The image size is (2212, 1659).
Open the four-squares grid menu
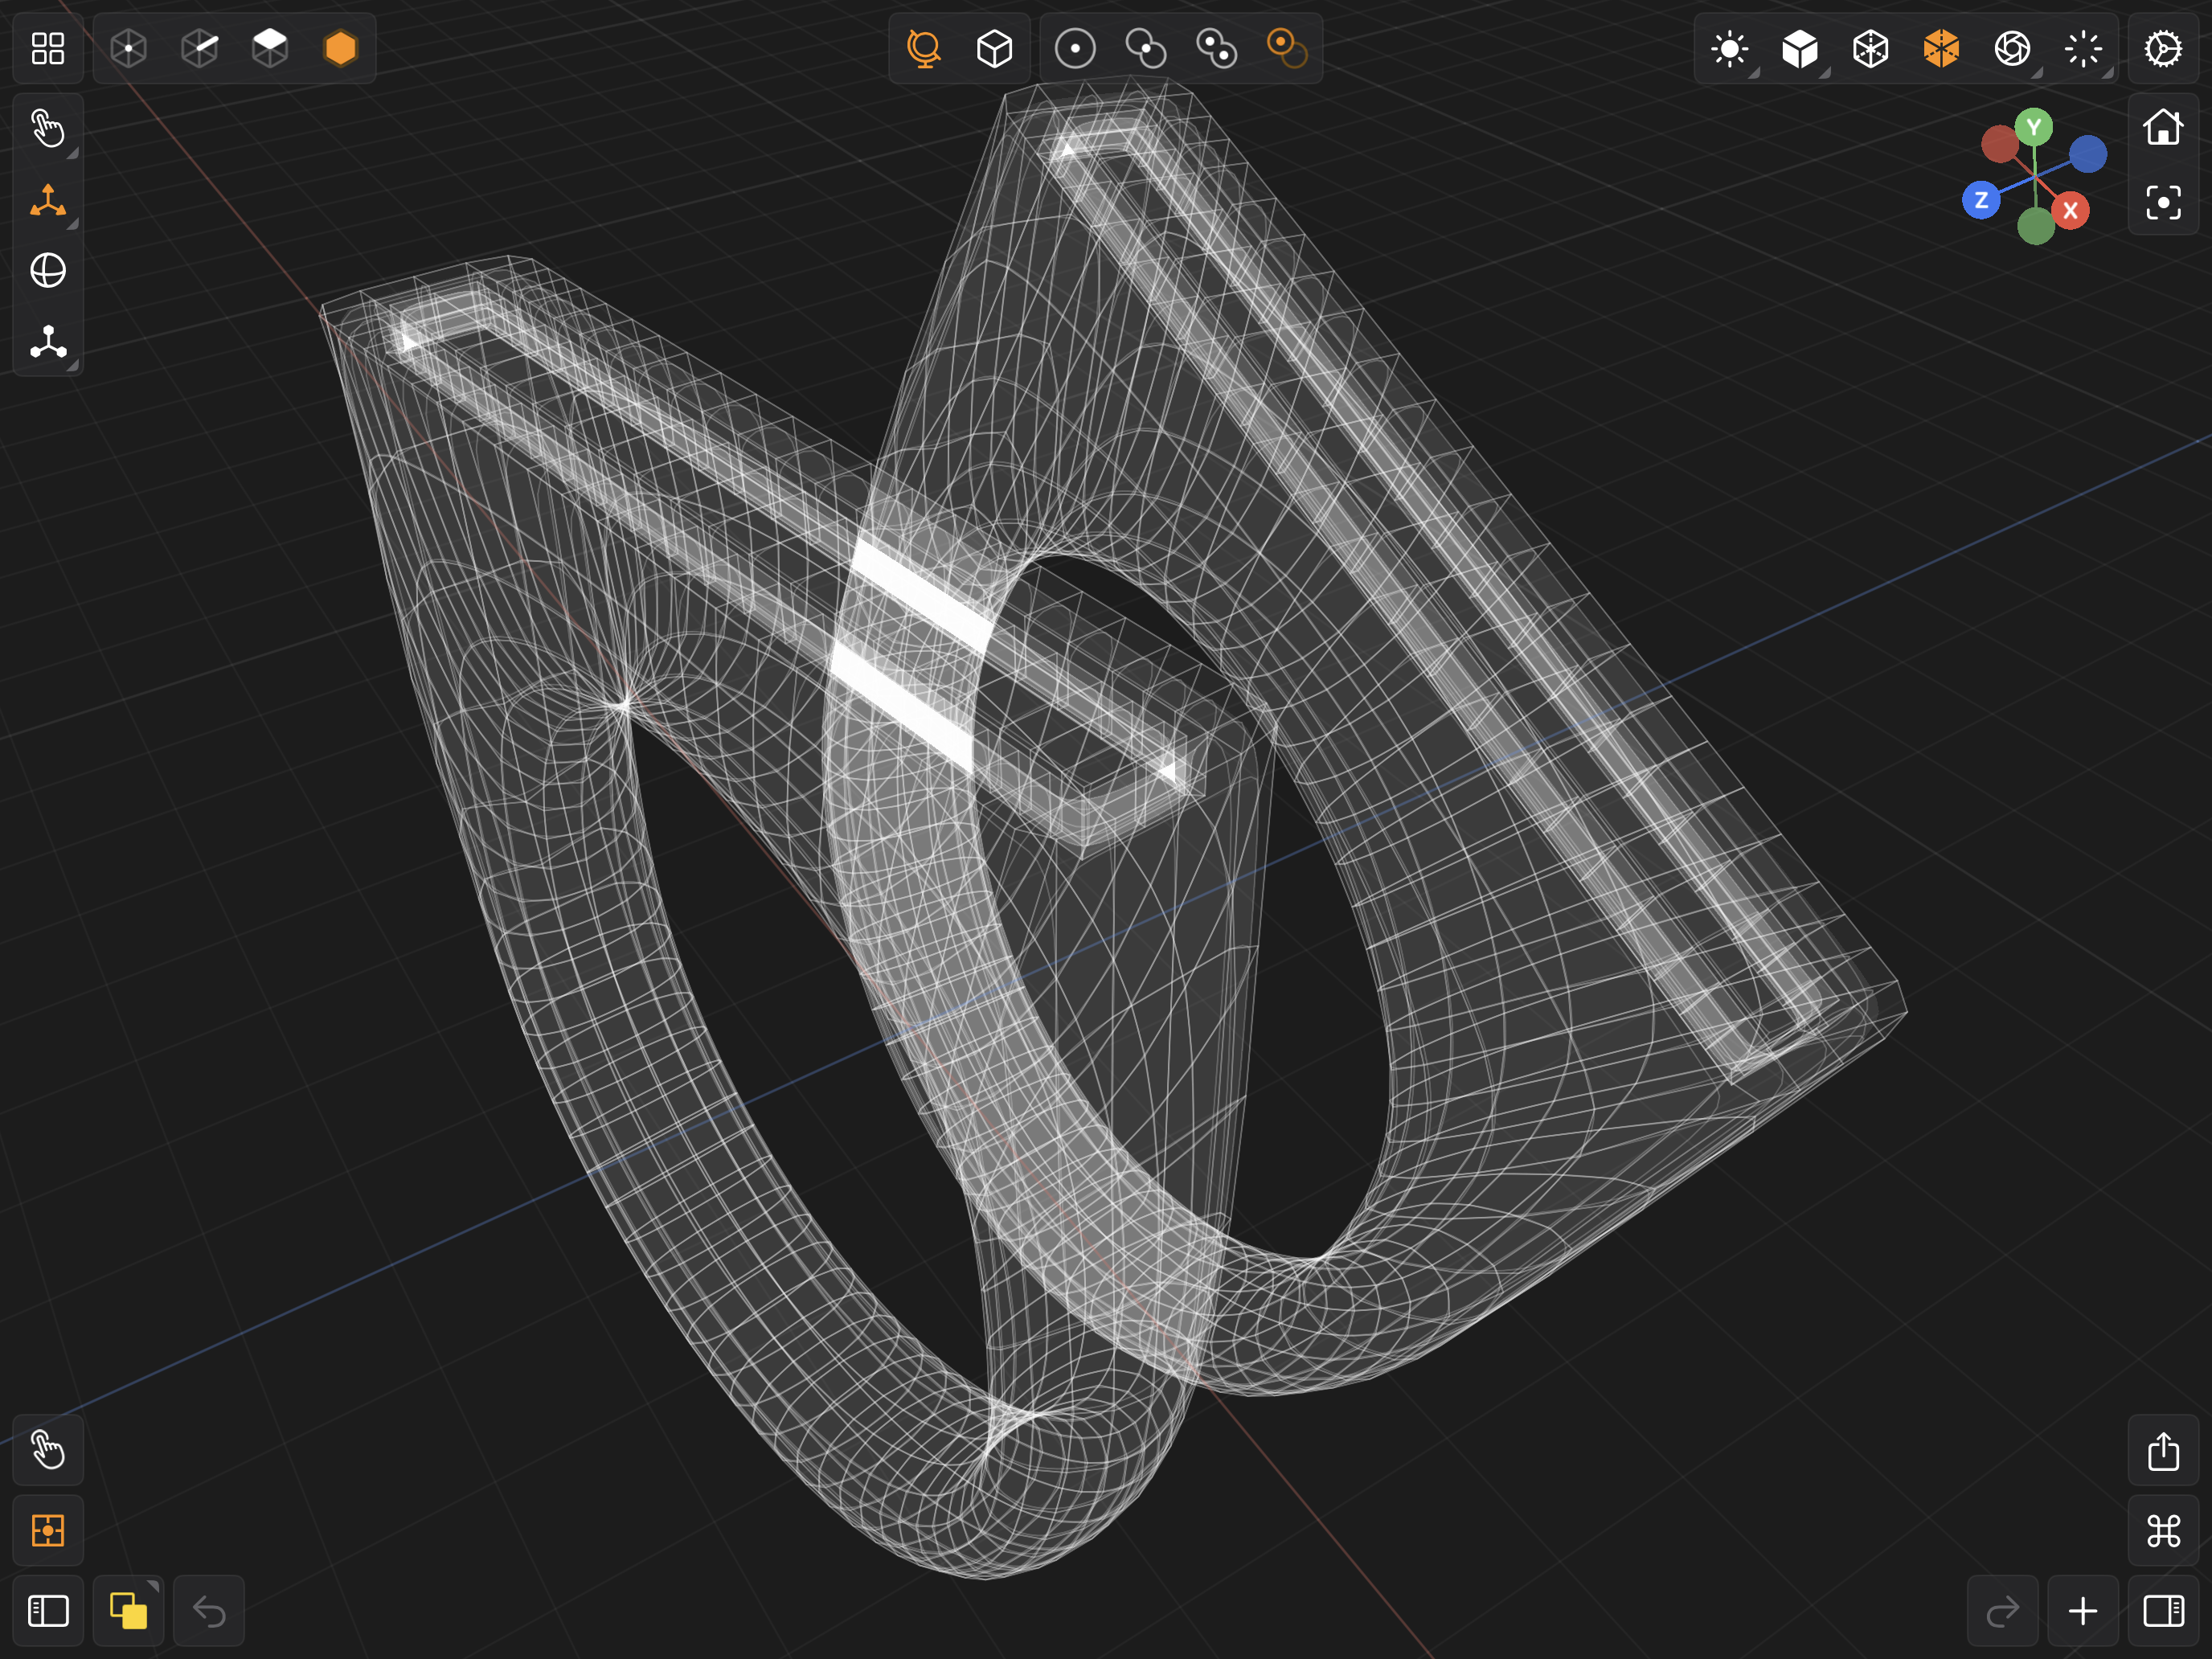[48, 48]
